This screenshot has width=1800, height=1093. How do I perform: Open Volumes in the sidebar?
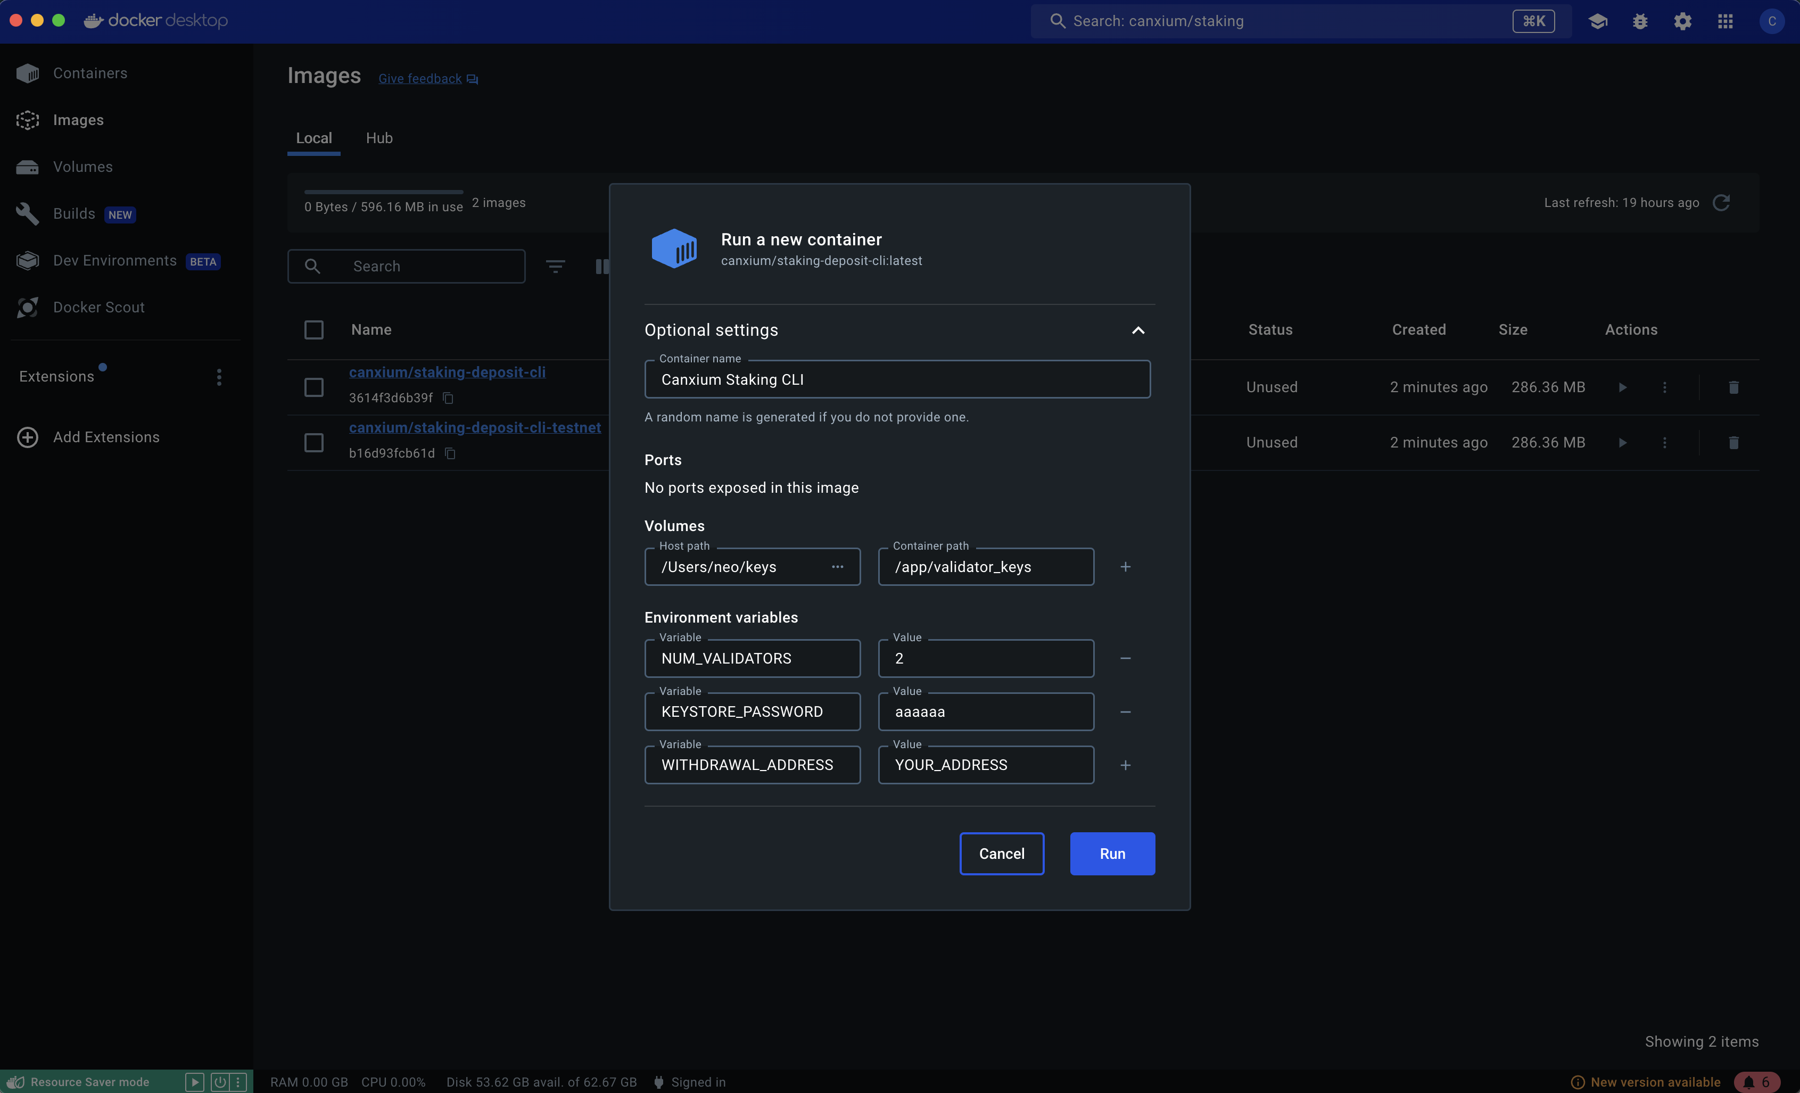[82, 167]
